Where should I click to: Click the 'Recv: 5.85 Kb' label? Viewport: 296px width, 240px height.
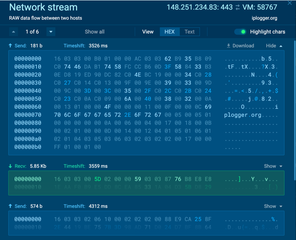(31, 166)
